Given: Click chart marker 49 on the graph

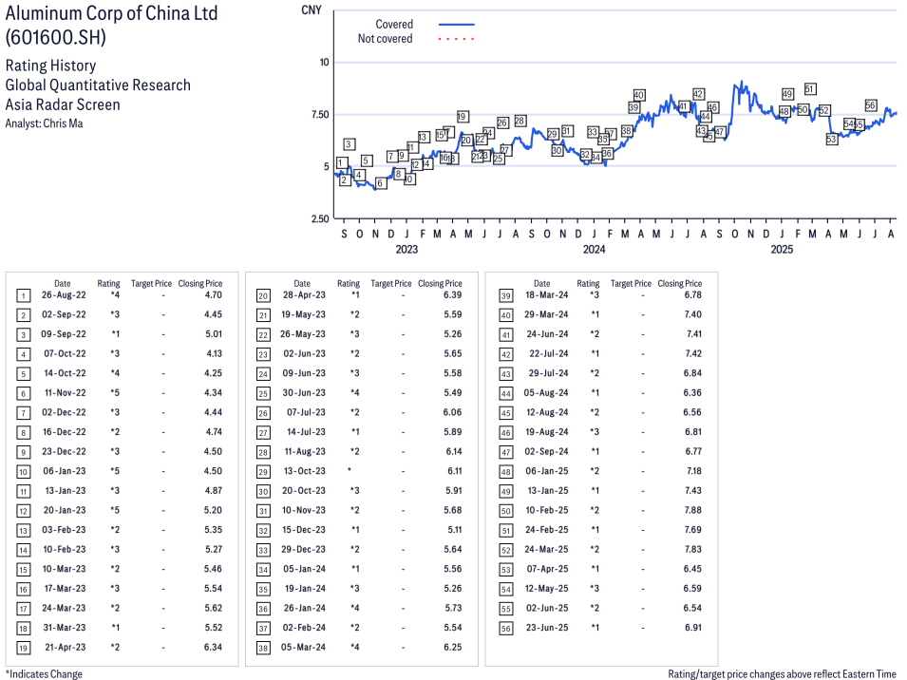Looking at the screenshot, I should click(x=787, y=94).
